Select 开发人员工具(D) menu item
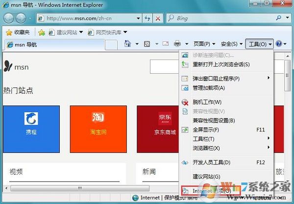The image size is (294, 204). coord(226,163)
